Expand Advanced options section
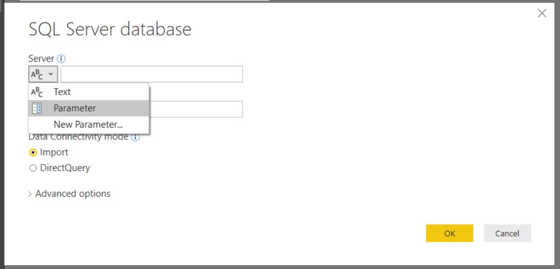The height and width of the screenshot is (269, 560). (x=72, y=194)
